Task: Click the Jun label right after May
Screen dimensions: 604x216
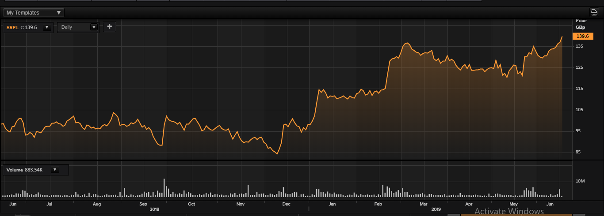Action: [x=550, y=204]
